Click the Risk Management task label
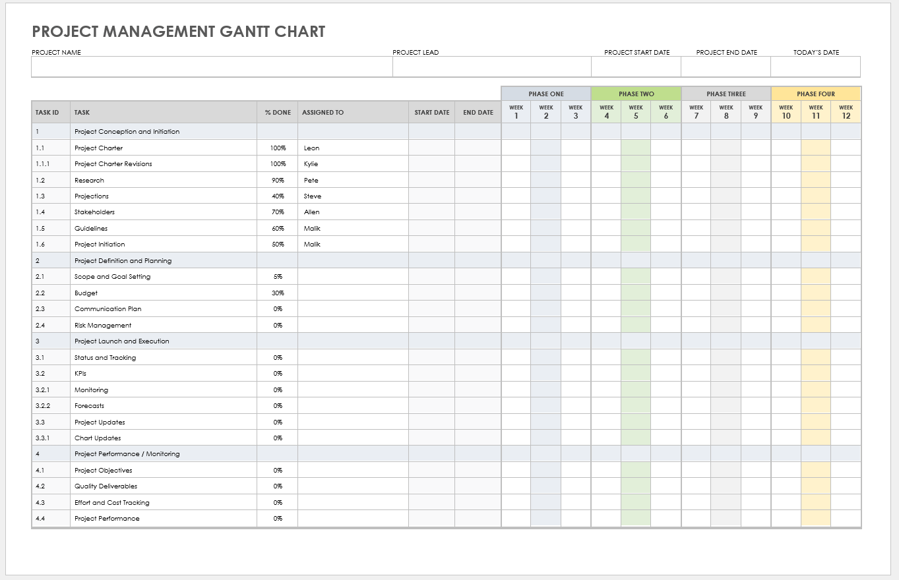Screen dimensions: 899x580 pyautogui.click(x=102, y=325)
